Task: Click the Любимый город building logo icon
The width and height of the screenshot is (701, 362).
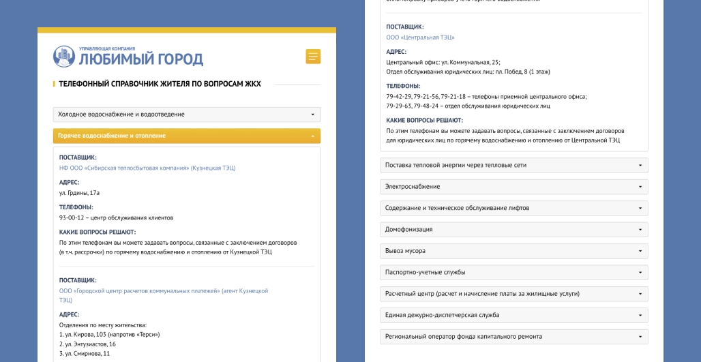Action: pos(64,57)
